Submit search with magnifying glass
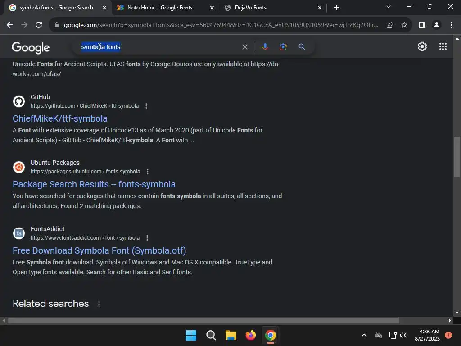461x346 pixels. 302,47
